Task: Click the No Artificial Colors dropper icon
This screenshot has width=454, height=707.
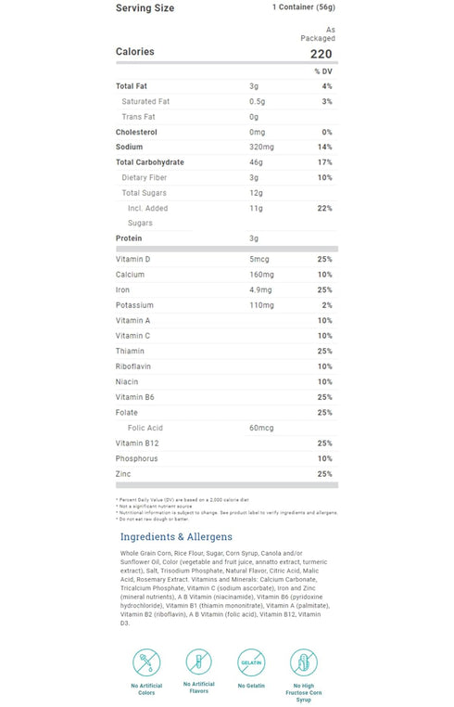Action: (x=146, y=662)
